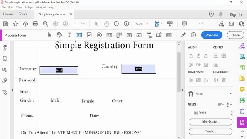Open the fit page options dropdown
This screenshot has height=139, width=247.
coord(161,24)
